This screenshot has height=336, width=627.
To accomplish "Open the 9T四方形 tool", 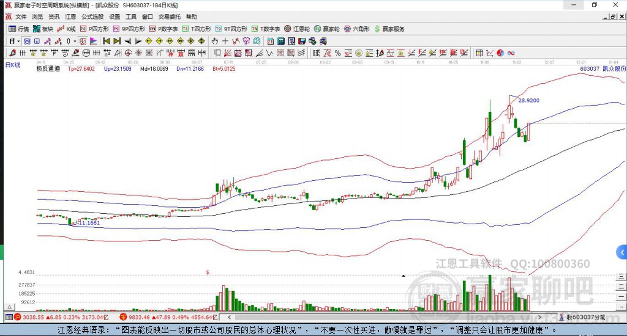I will point(231,29).
